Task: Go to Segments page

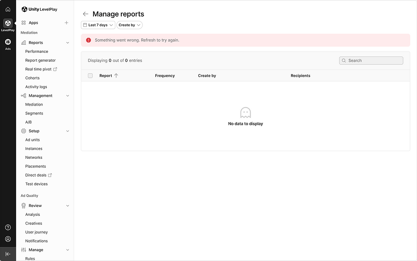Action: pyautogui.click(x=34, y=113)
